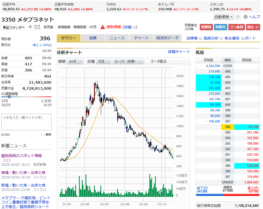Switch to the ニュース tab
The width and height of the screenshot is (263, 209).
click(117, 38)
